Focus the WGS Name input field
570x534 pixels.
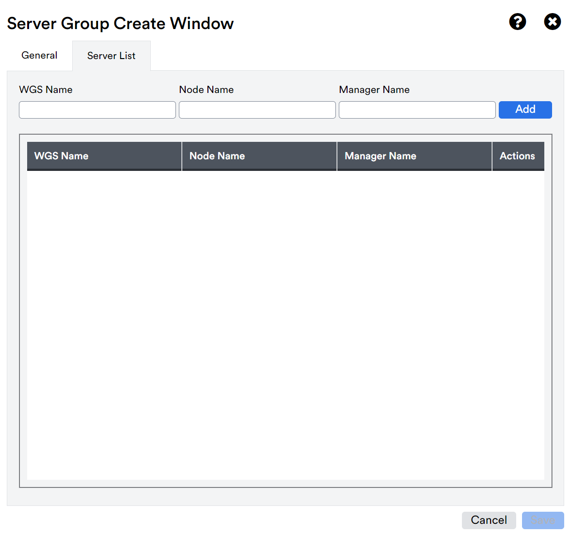tap(97, 110)
